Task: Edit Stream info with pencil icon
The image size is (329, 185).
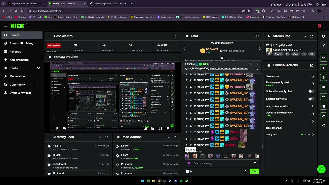Action: click(x=306, y=36)
